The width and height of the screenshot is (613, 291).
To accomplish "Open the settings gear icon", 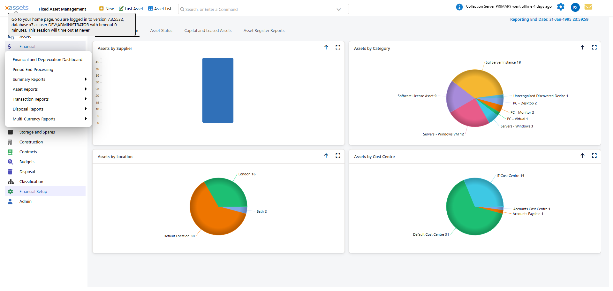I will pyautogui.click(x=561, y=7).
